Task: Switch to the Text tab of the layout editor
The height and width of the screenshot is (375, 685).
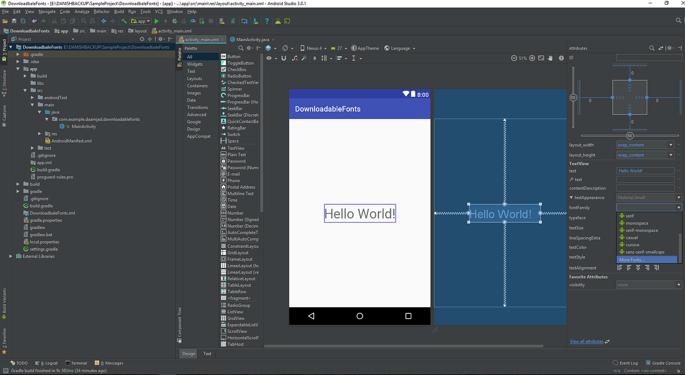Action: coord(207,353)
